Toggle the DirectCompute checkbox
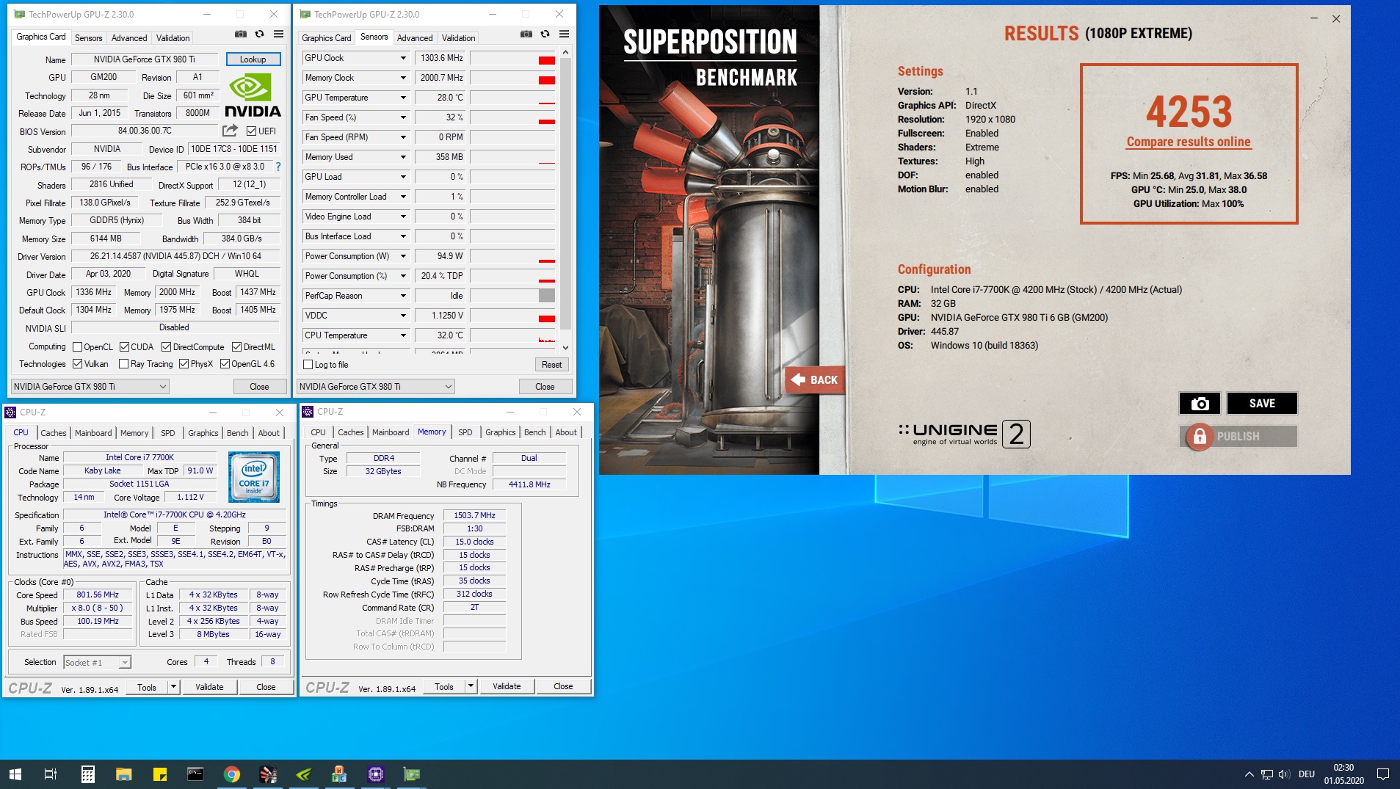This screenshot has height=789, width=1400. click(x=167, y=347)
